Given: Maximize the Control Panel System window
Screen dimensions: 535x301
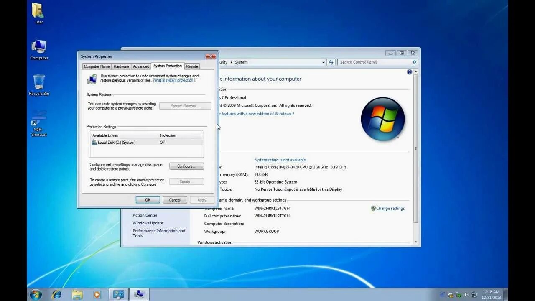Looking at the screenshot, I should pos(402,53).
